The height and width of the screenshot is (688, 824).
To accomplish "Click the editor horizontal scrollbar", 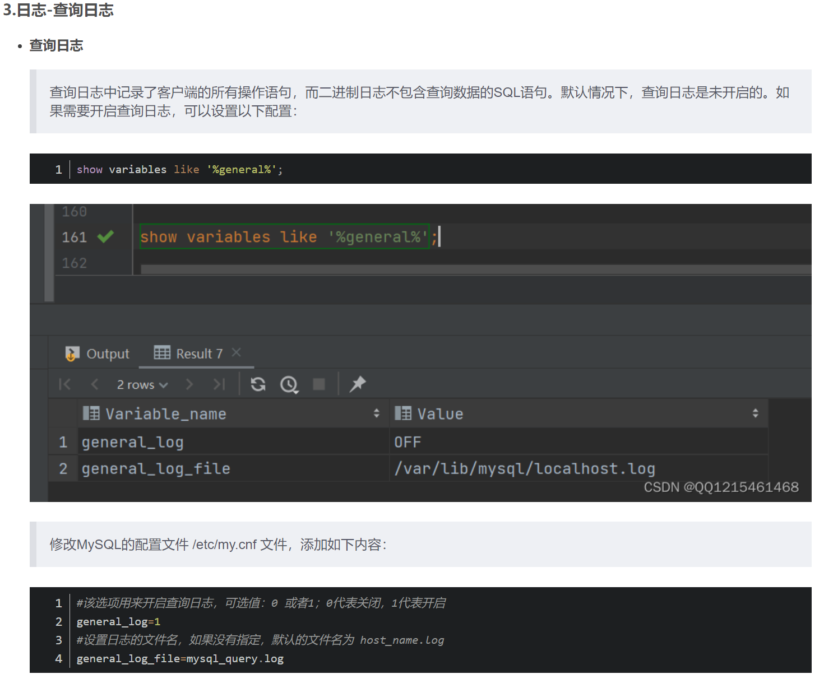I will (475, 269).
